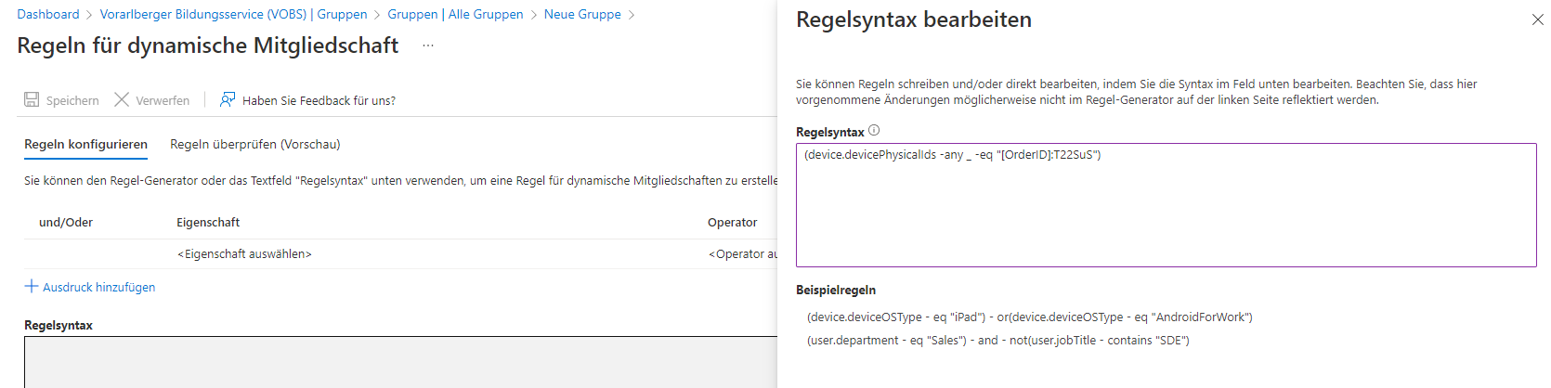
Task: Click the Eigenschaft column header
Action: point(208,223)
